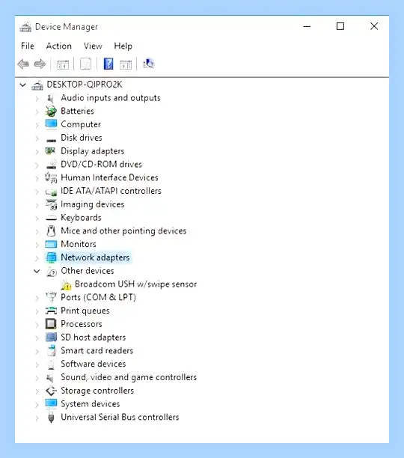Expand the System devices category
The width and height of the screenshot is (404, 458).
(37, 405)
